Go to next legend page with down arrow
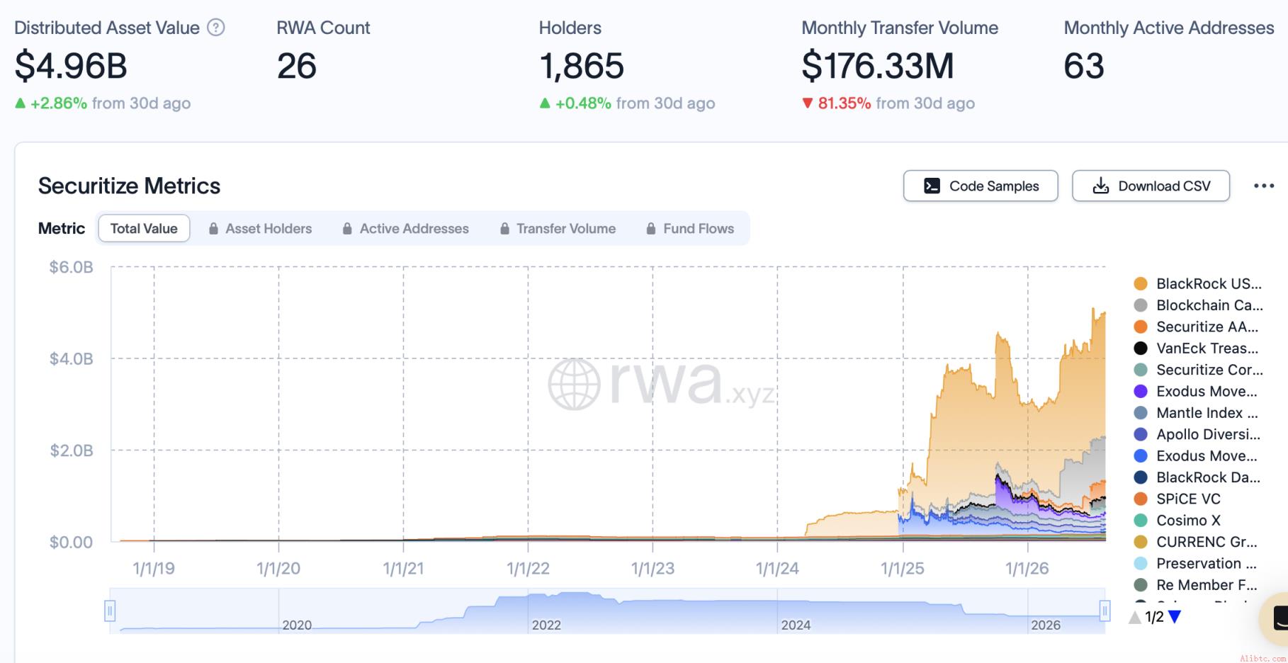 pyautogui.click(x=1175, y=617)
